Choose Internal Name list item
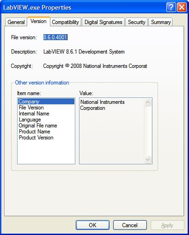The width and height of the screenshot is (189, 235). point(46,114)
